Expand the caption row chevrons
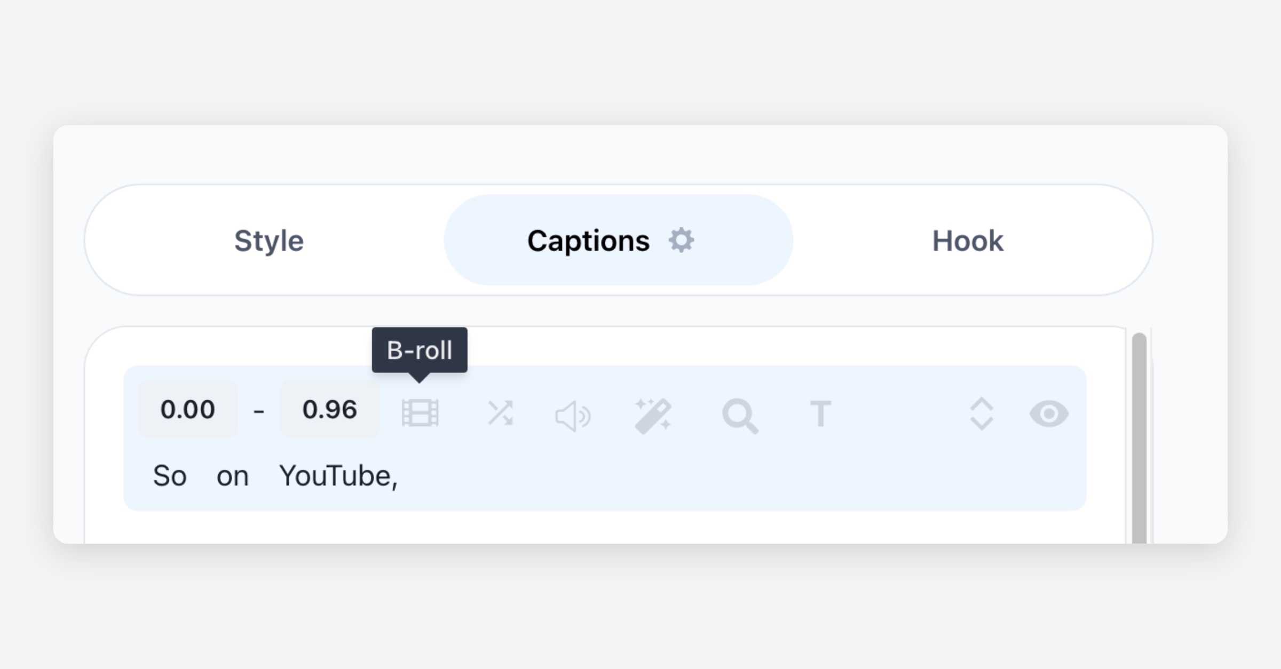The image size is (1281, 669). coord(982,413)
